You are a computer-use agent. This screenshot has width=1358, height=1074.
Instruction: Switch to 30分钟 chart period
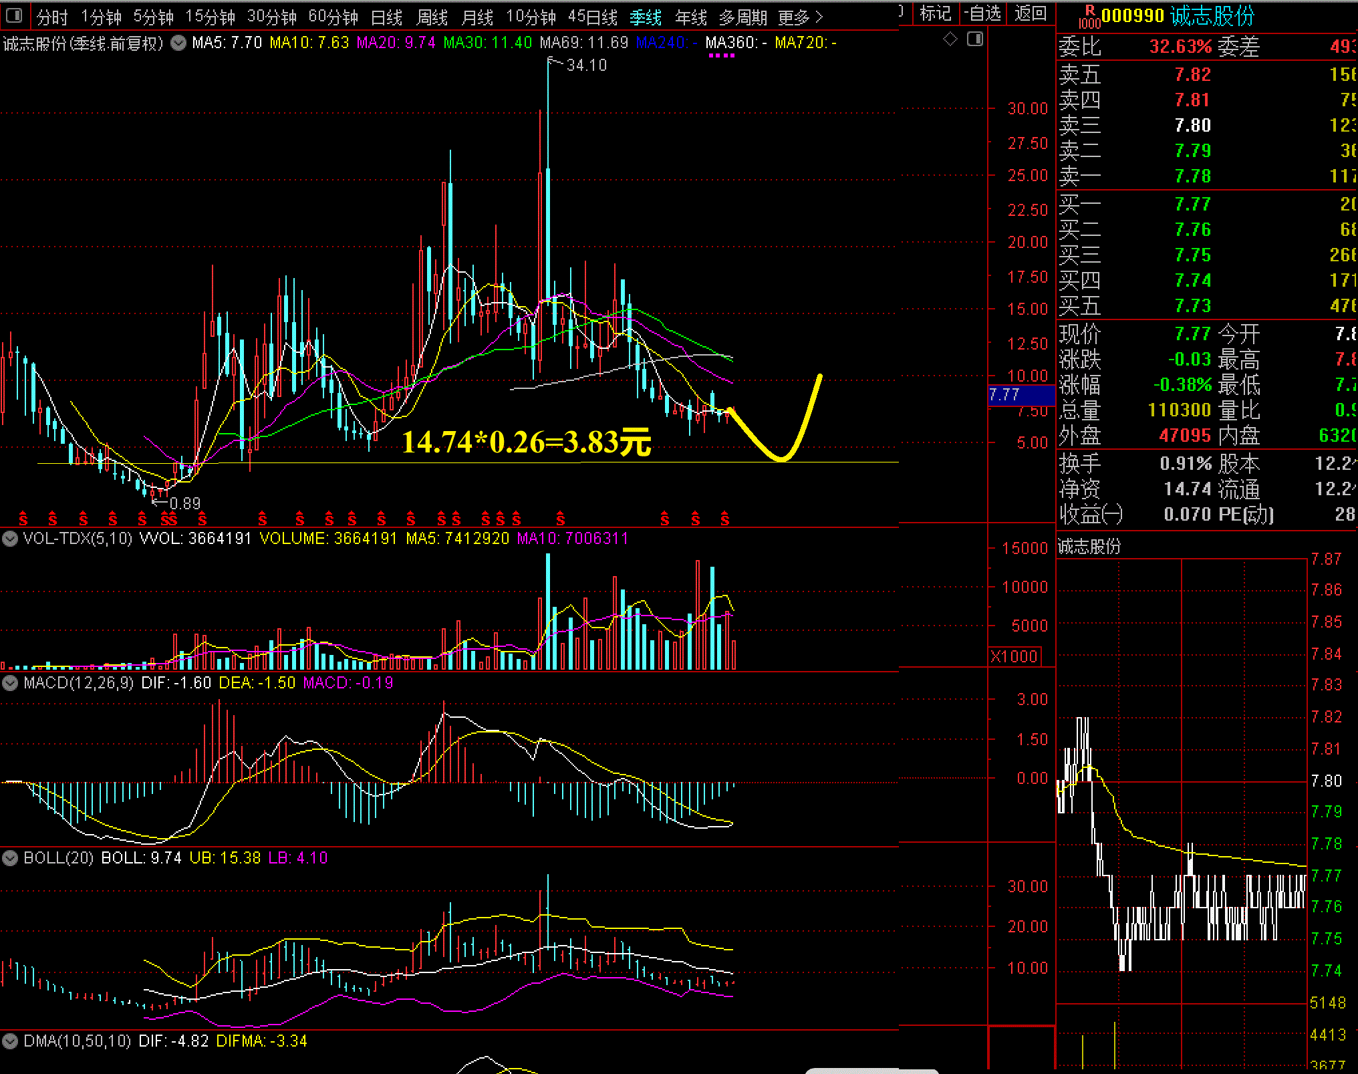pyautogui.click(x=272, y=17)
